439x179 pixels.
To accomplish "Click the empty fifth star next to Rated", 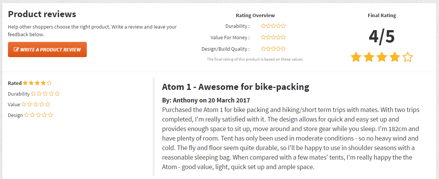I will [x=49, y=83].
